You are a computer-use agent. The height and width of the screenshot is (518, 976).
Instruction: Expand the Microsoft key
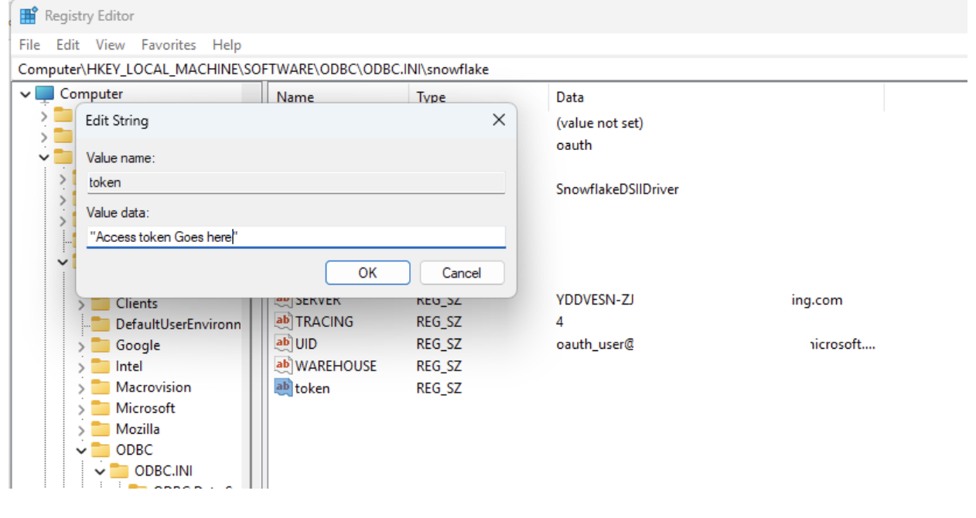81,408
